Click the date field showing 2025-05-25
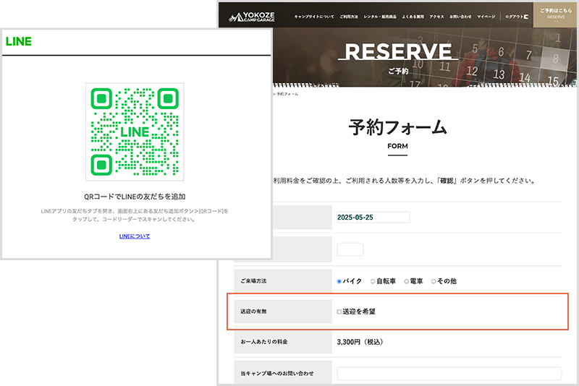The image size is (579, 386). coord(373,217)
